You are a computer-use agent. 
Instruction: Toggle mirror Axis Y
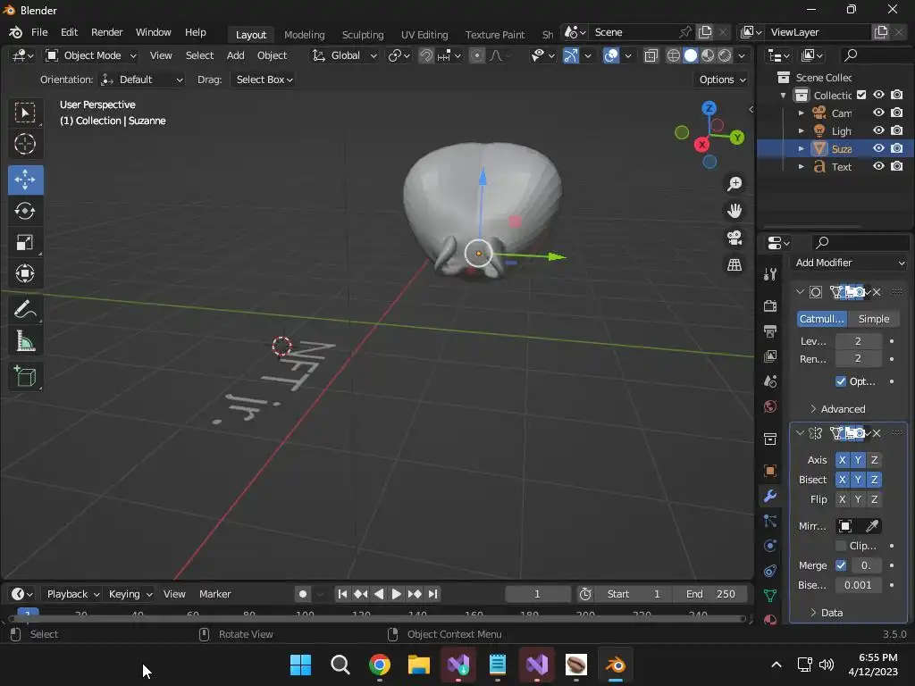tap(858, 460)
